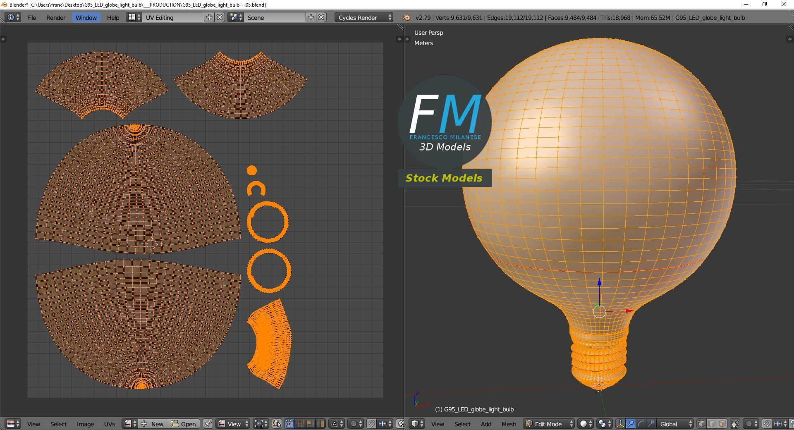Select UV vertex selection mode
Screen dimensions: 794x430
click(289, 424)
